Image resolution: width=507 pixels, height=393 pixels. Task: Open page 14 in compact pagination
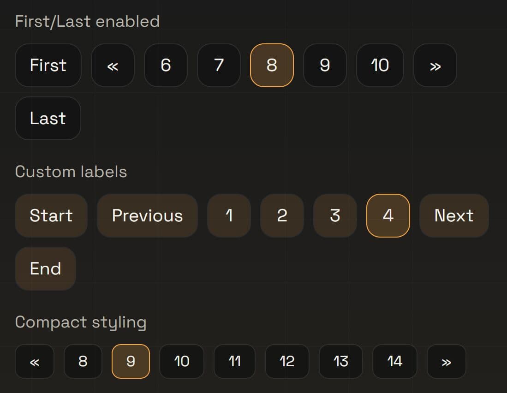pos(394,362)
